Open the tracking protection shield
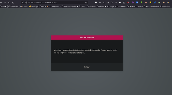Image resolution: width=172 pixels, height=95 pixels. click(23, 2)
